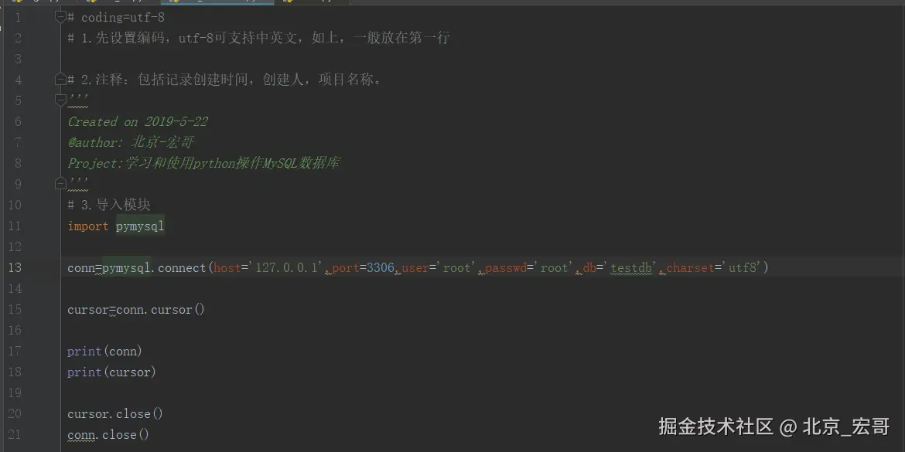This screenshot has height=452, width=905.
Task: Click the 'cursor.close()' statement
Action: [x=115, y=414]
